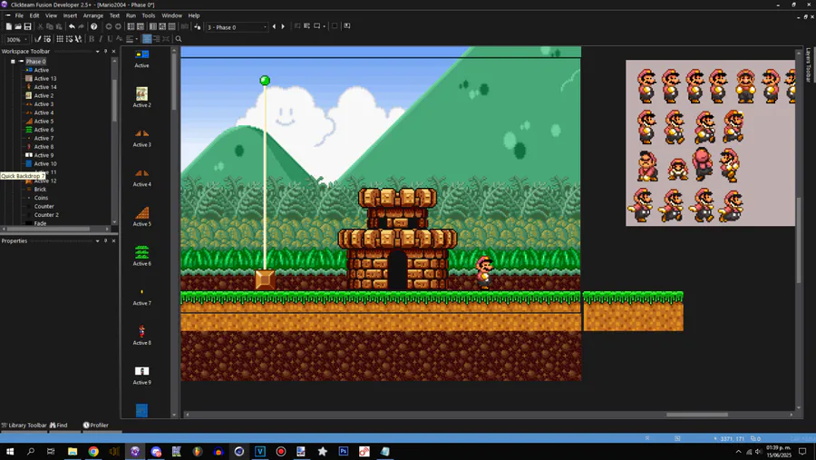Toggle the grid display icon

(x=60, y=39)
